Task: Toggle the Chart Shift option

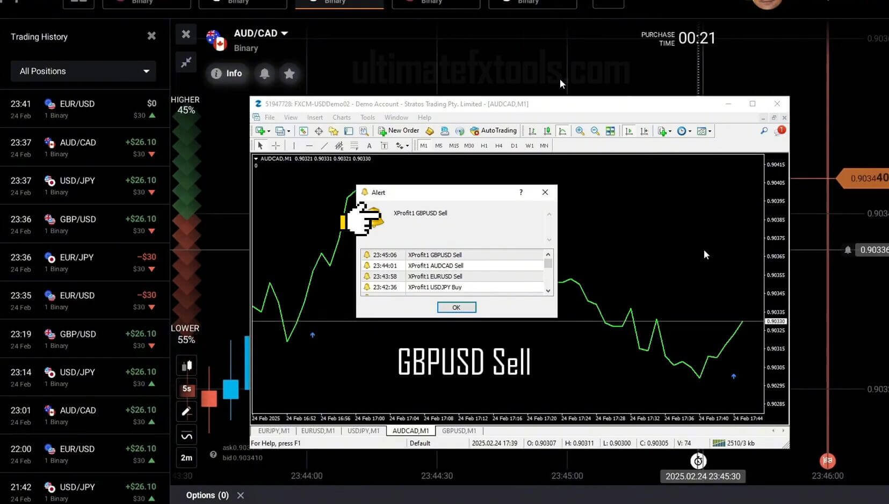Action: (x=645, y=130)
